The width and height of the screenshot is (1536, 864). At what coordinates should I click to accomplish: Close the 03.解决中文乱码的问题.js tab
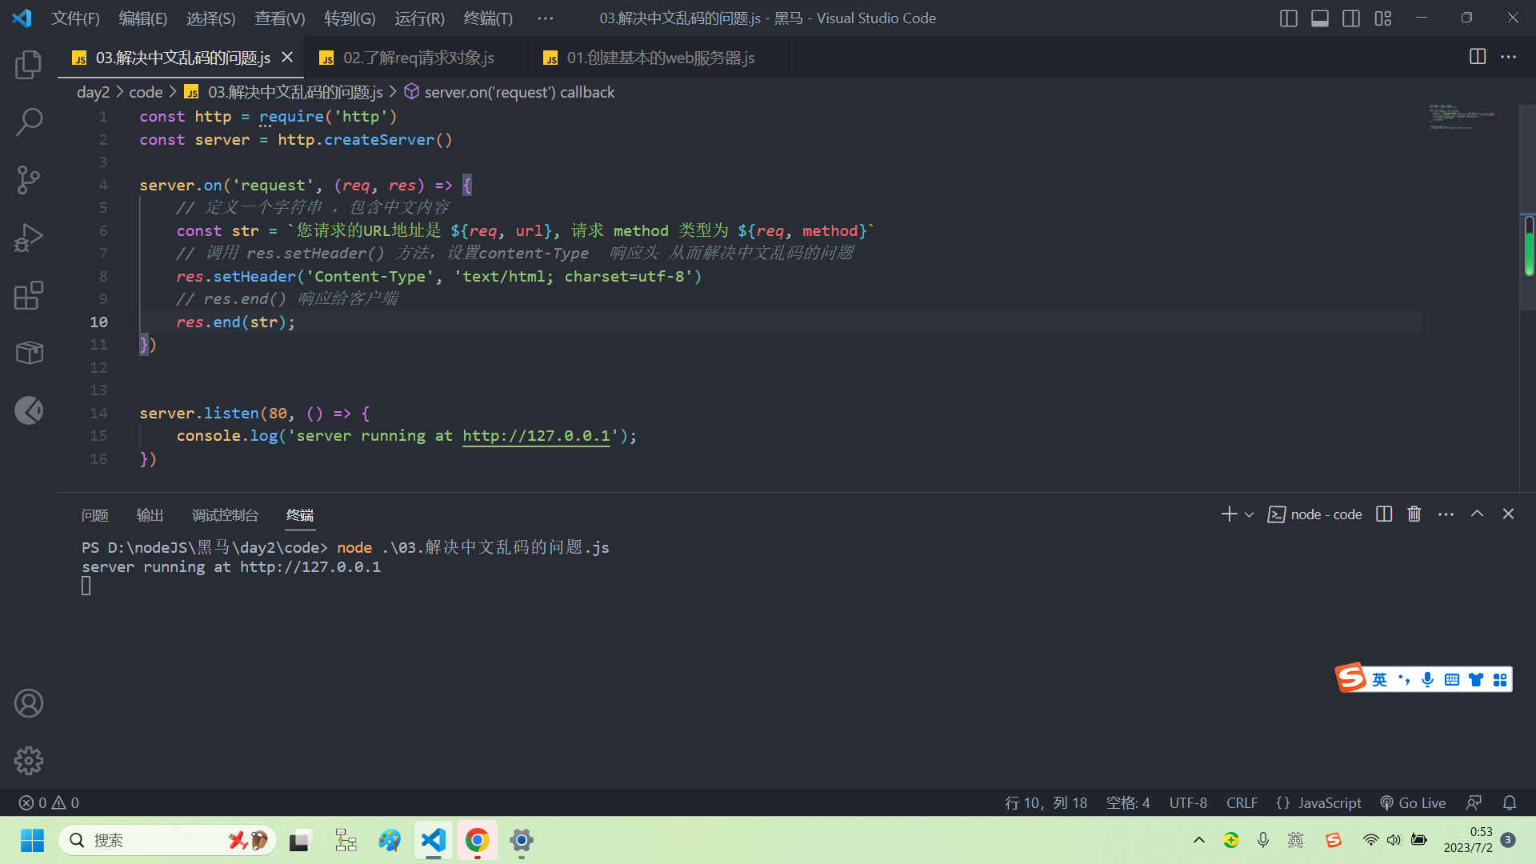pyautogui.click(x=287, y=57)
